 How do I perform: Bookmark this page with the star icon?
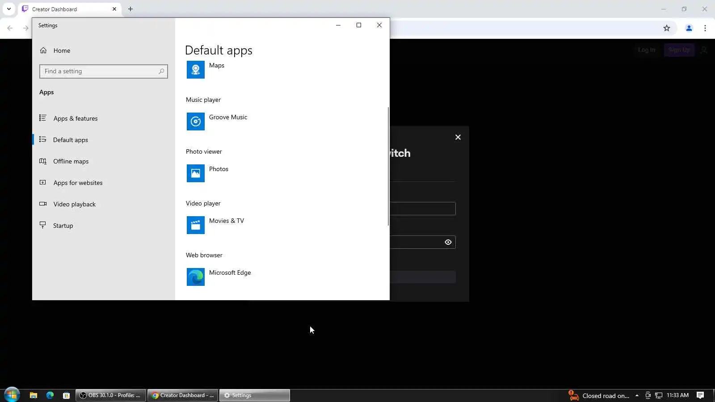coord(667,28)
